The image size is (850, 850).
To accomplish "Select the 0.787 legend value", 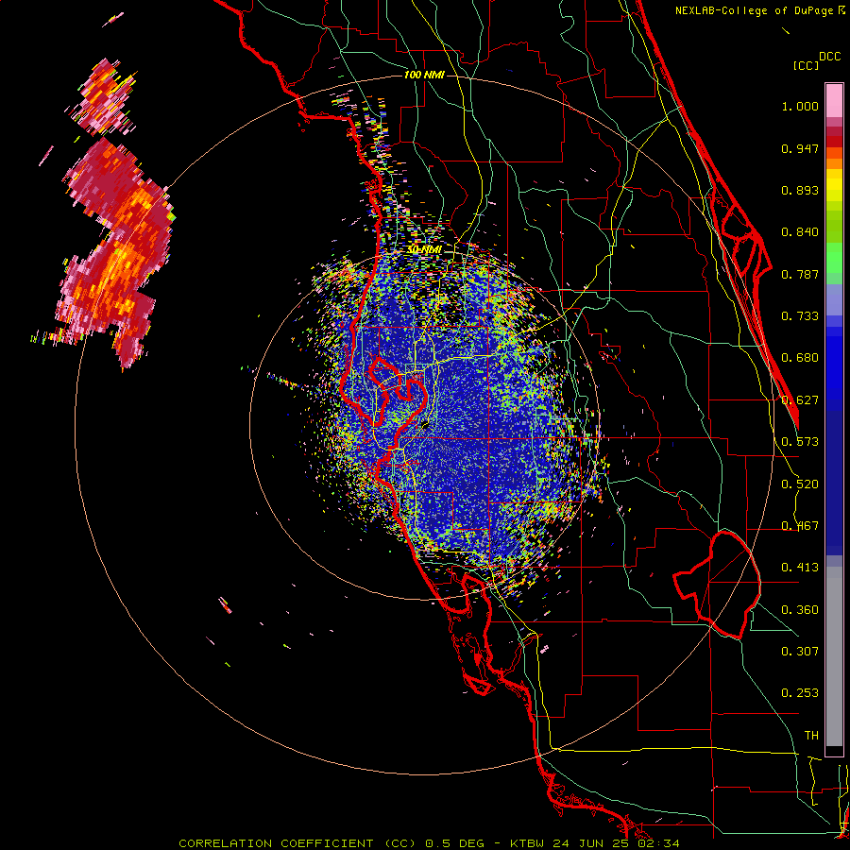I will coord(800,275).
